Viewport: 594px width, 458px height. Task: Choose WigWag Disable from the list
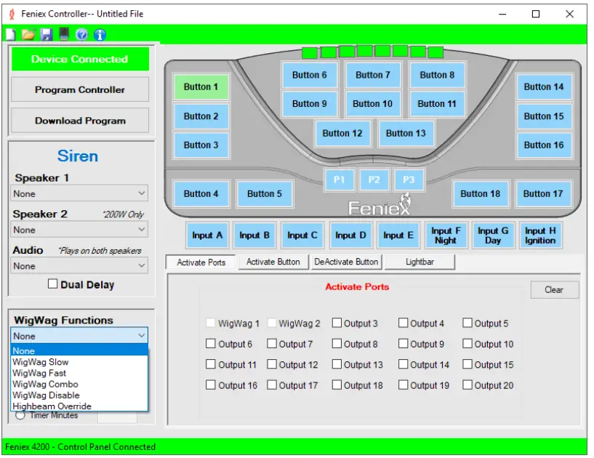(x=79, y=395)
